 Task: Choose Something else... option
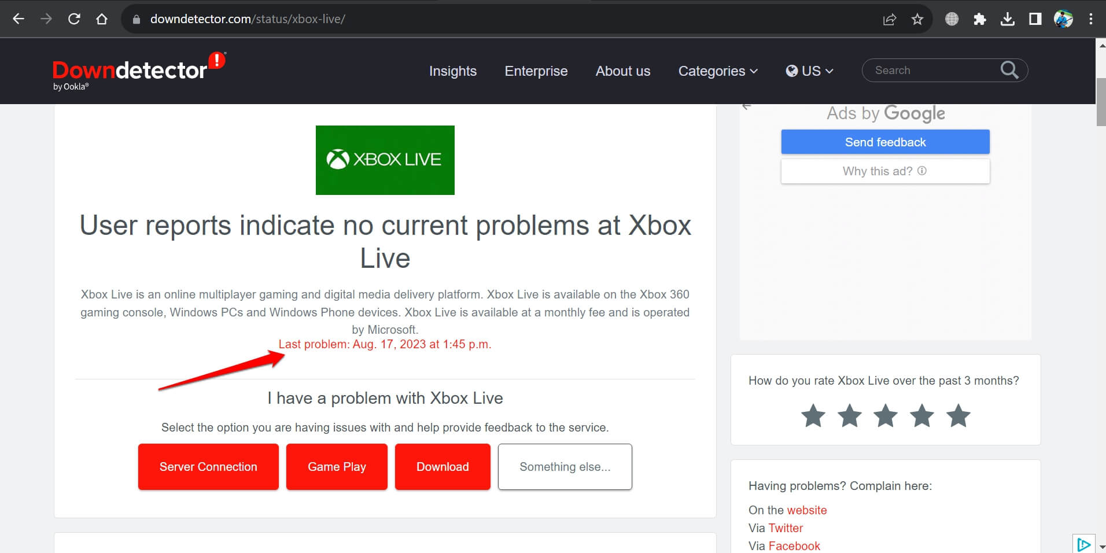click(565, 467)
